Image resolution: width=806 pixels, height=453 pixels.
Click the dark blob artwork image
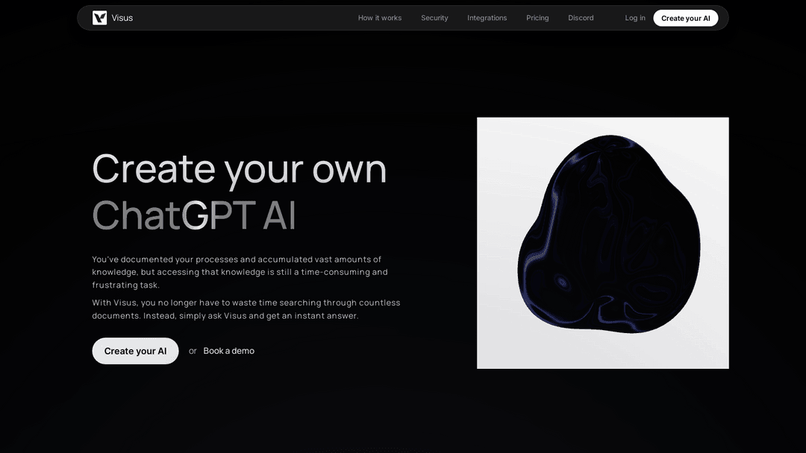tap(602, 243)
